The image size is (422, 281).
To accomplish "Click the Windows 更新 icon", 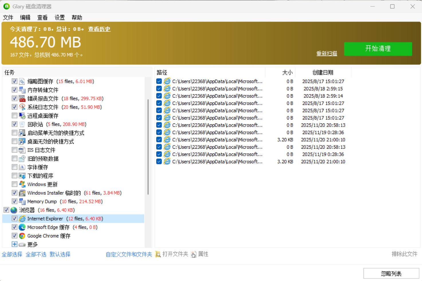I will pyautogui.click(x=22, y=184).
